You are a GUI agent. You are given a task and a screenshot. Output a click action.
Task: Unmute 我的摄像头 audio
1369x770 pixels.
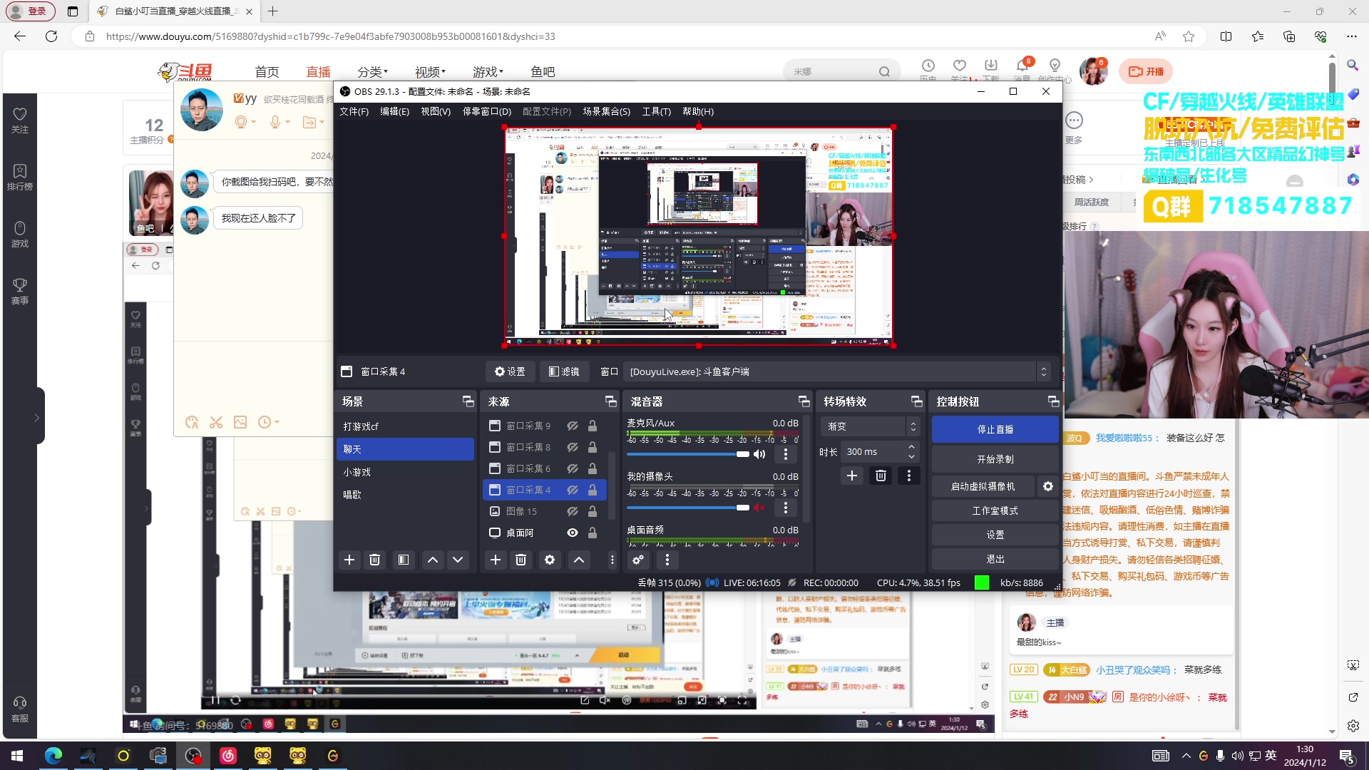click(x=759, y=508)
